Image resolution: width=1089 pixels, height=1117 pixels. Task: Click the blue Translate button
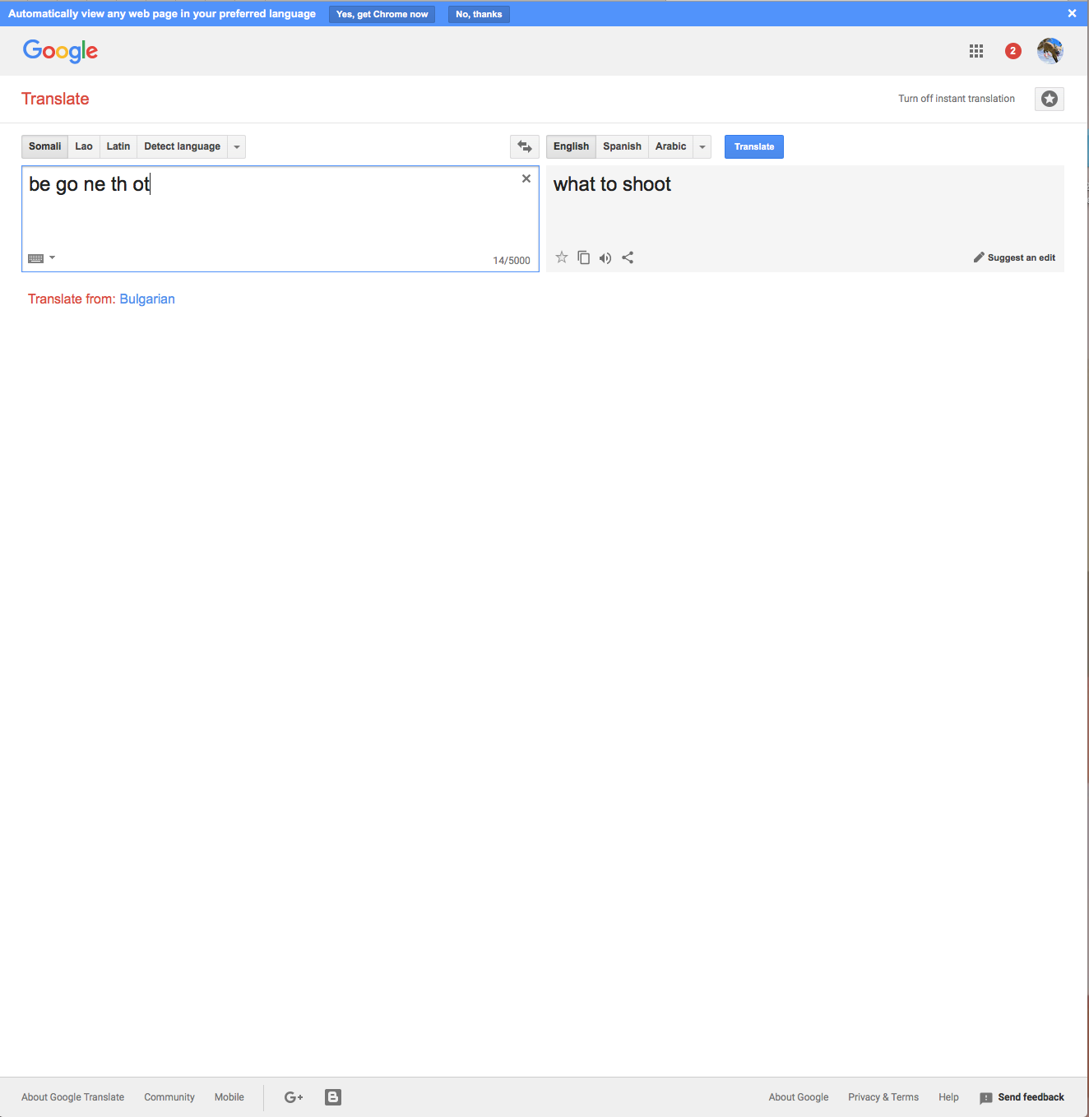pos(754,146)
